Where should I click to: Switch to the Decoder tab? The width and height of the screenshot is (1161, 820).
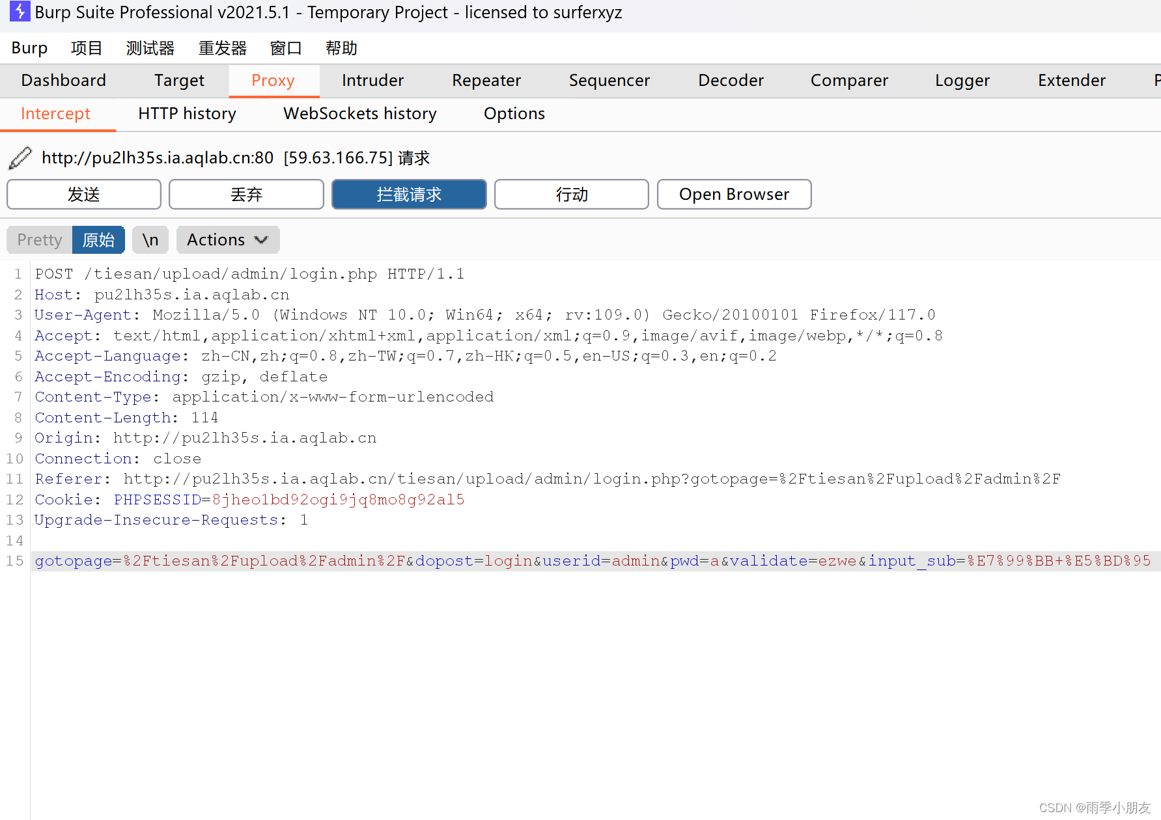coord(731,81)
